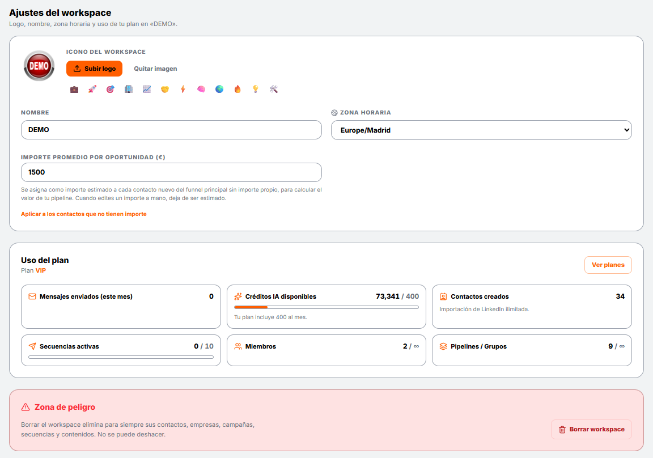Click the red DEMO workspace logo

(x=39, y=66)
